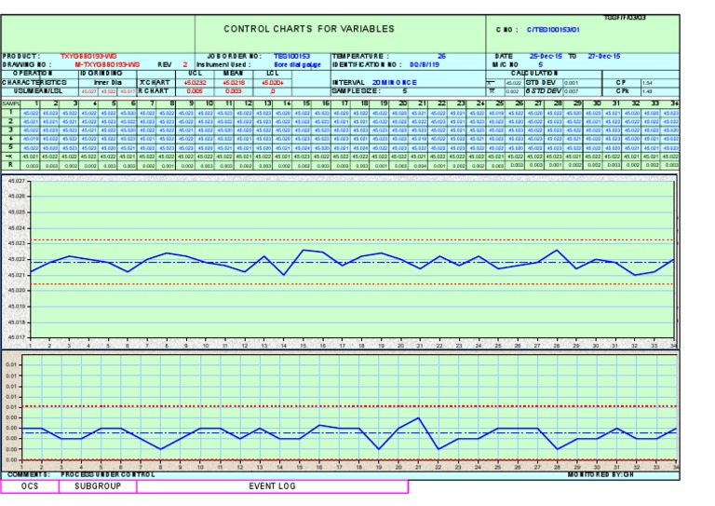Click the TEMPERATURE value 26

pyautogui.click(x=441, y=56)
